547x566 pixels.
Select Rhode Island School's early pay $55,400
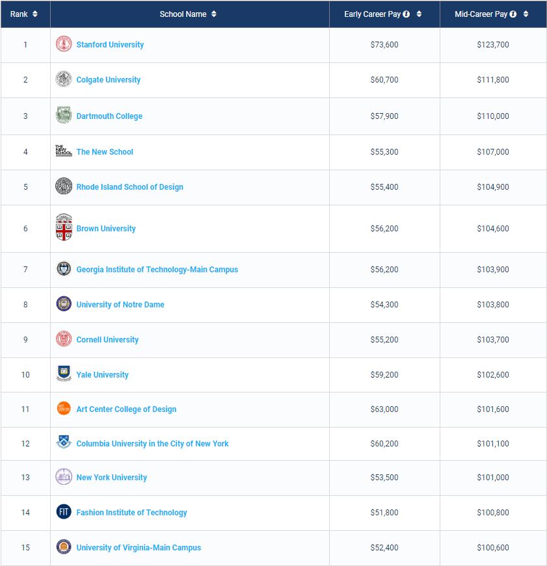(384, 187)
